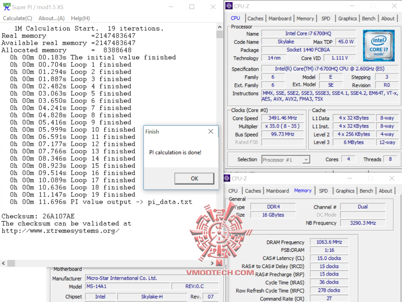Open the About...(A) menu in Super PI

[x=51, y=18]
